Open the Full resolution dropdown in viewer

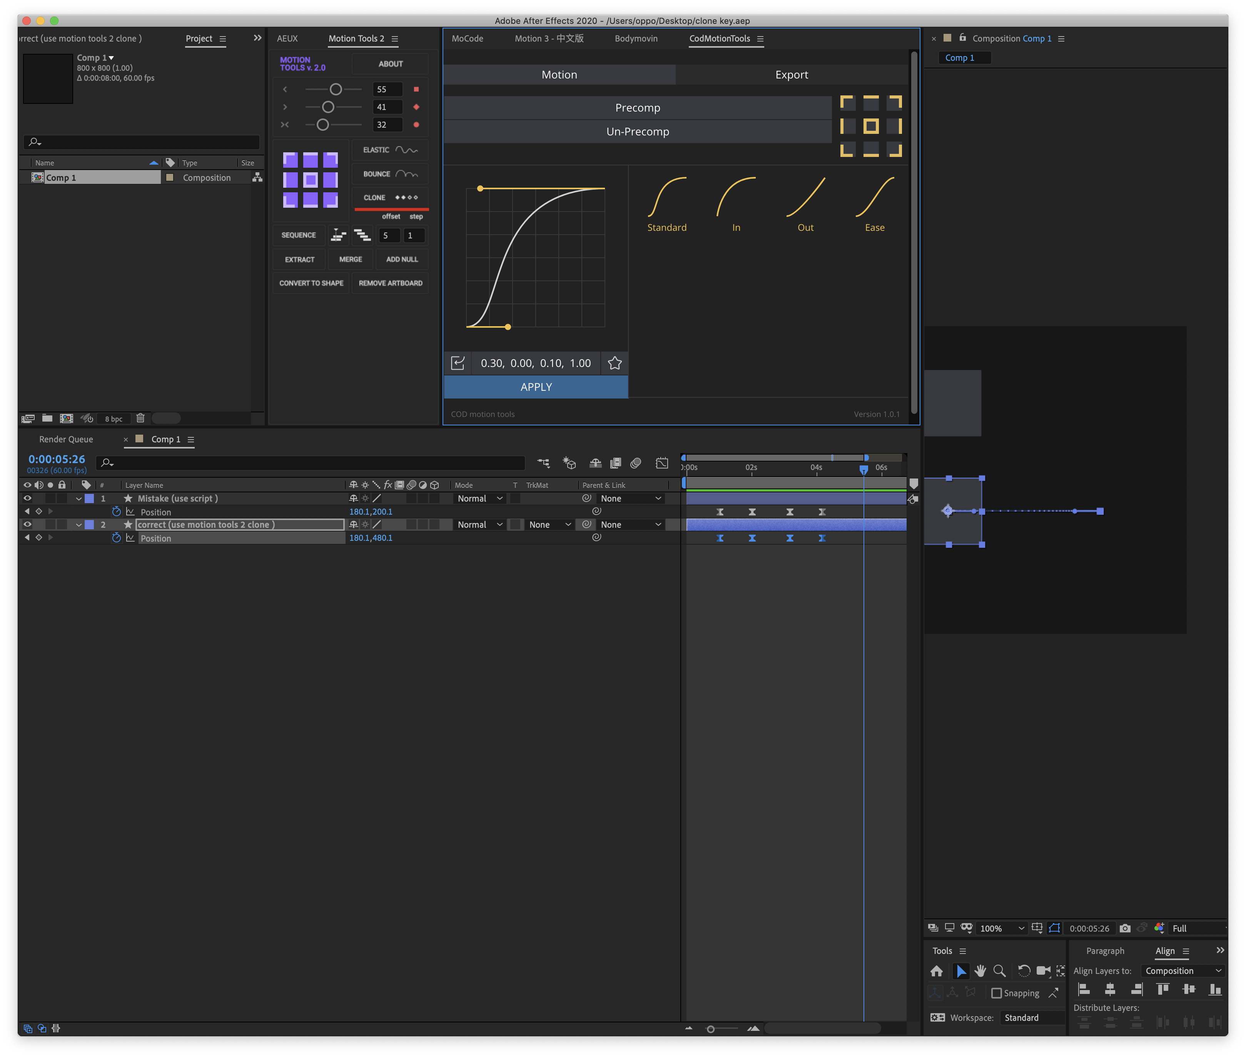coord(1198,928)
